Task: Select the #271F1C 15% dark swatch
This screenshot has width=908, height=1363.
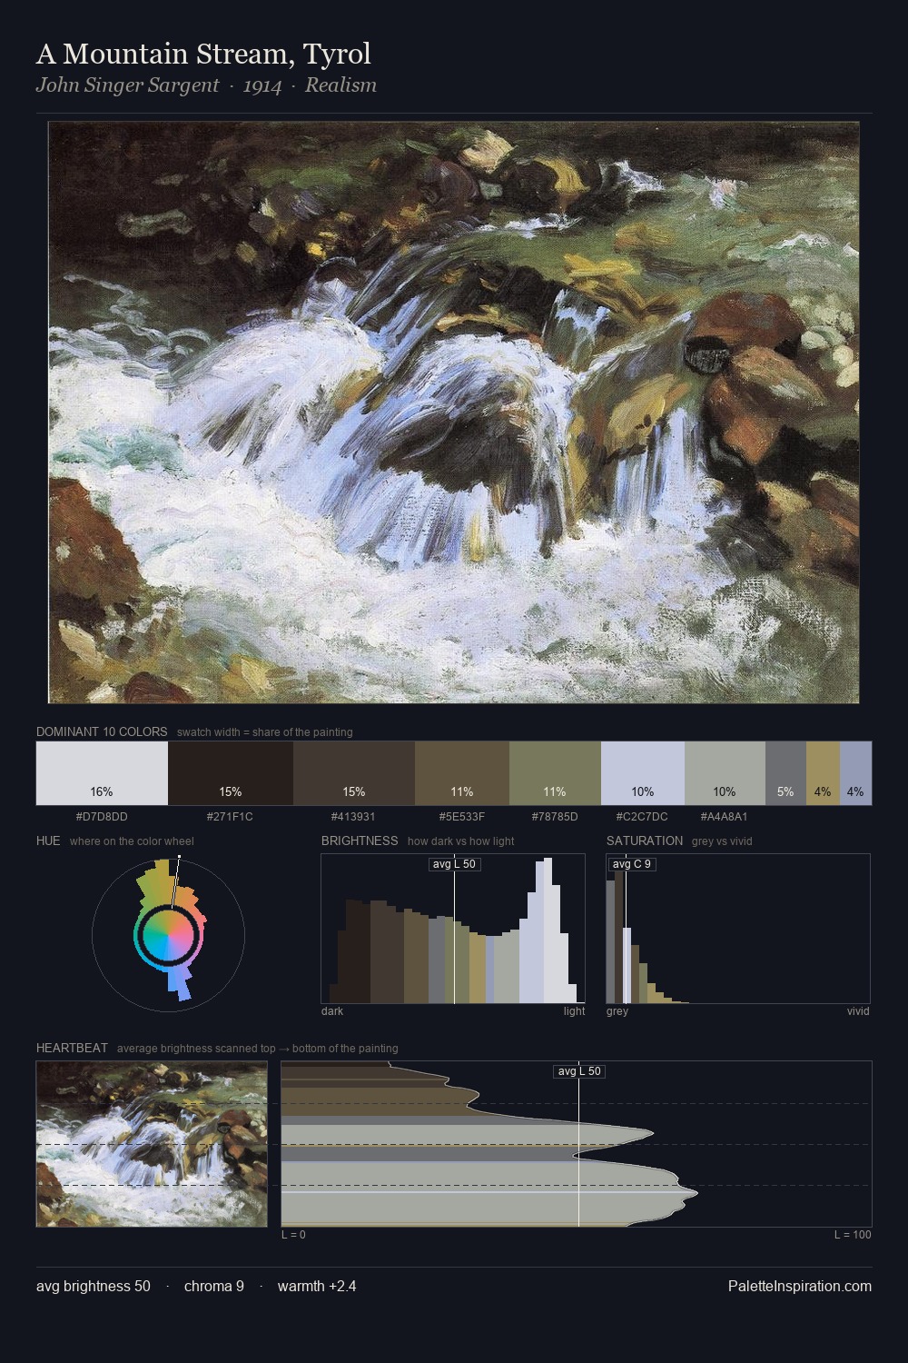Action: [231, 773]
